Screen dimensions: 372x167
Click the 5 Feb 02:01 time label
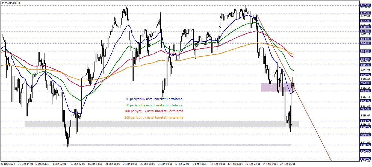[x=182, y=164]
